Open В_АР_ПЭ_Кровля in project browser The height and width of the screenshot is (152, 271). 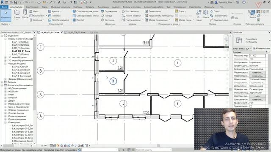tap(20, 42)
